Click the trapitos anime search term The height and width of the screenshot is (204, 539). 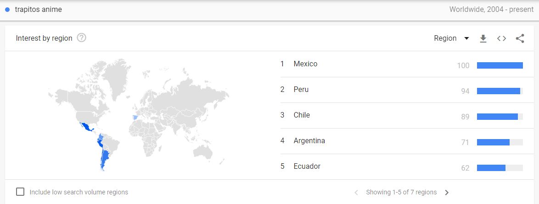[x=38, y=10]
